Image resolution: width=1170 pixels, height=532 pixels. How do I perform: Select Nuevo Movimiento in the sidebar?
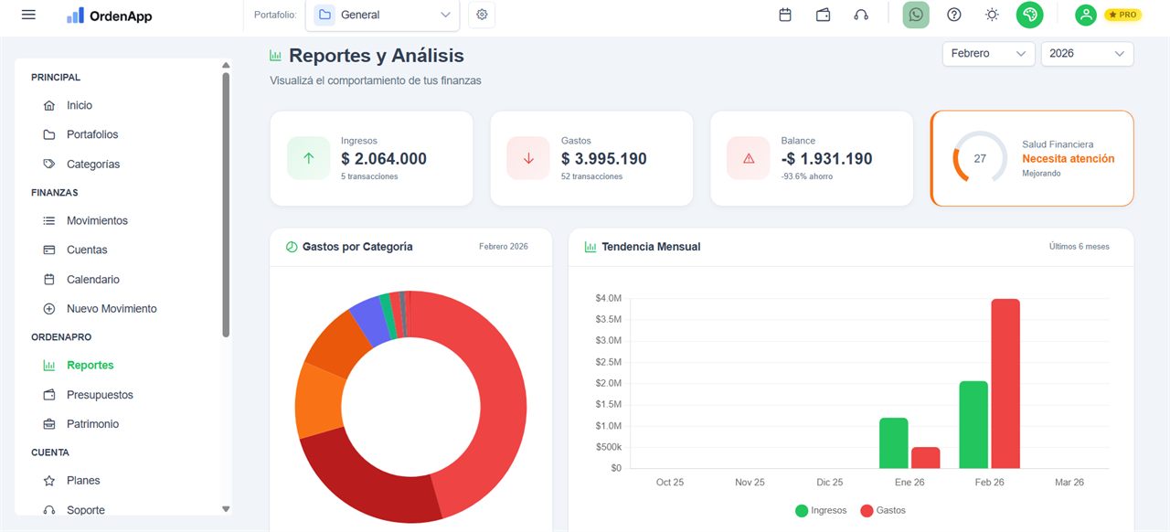(x=111, y=308)
